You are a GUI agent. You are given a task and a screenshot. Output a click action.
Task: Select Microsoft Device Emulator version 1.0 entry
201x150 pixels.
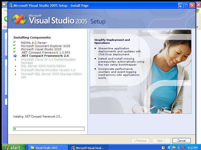click(x=48, y=70)
